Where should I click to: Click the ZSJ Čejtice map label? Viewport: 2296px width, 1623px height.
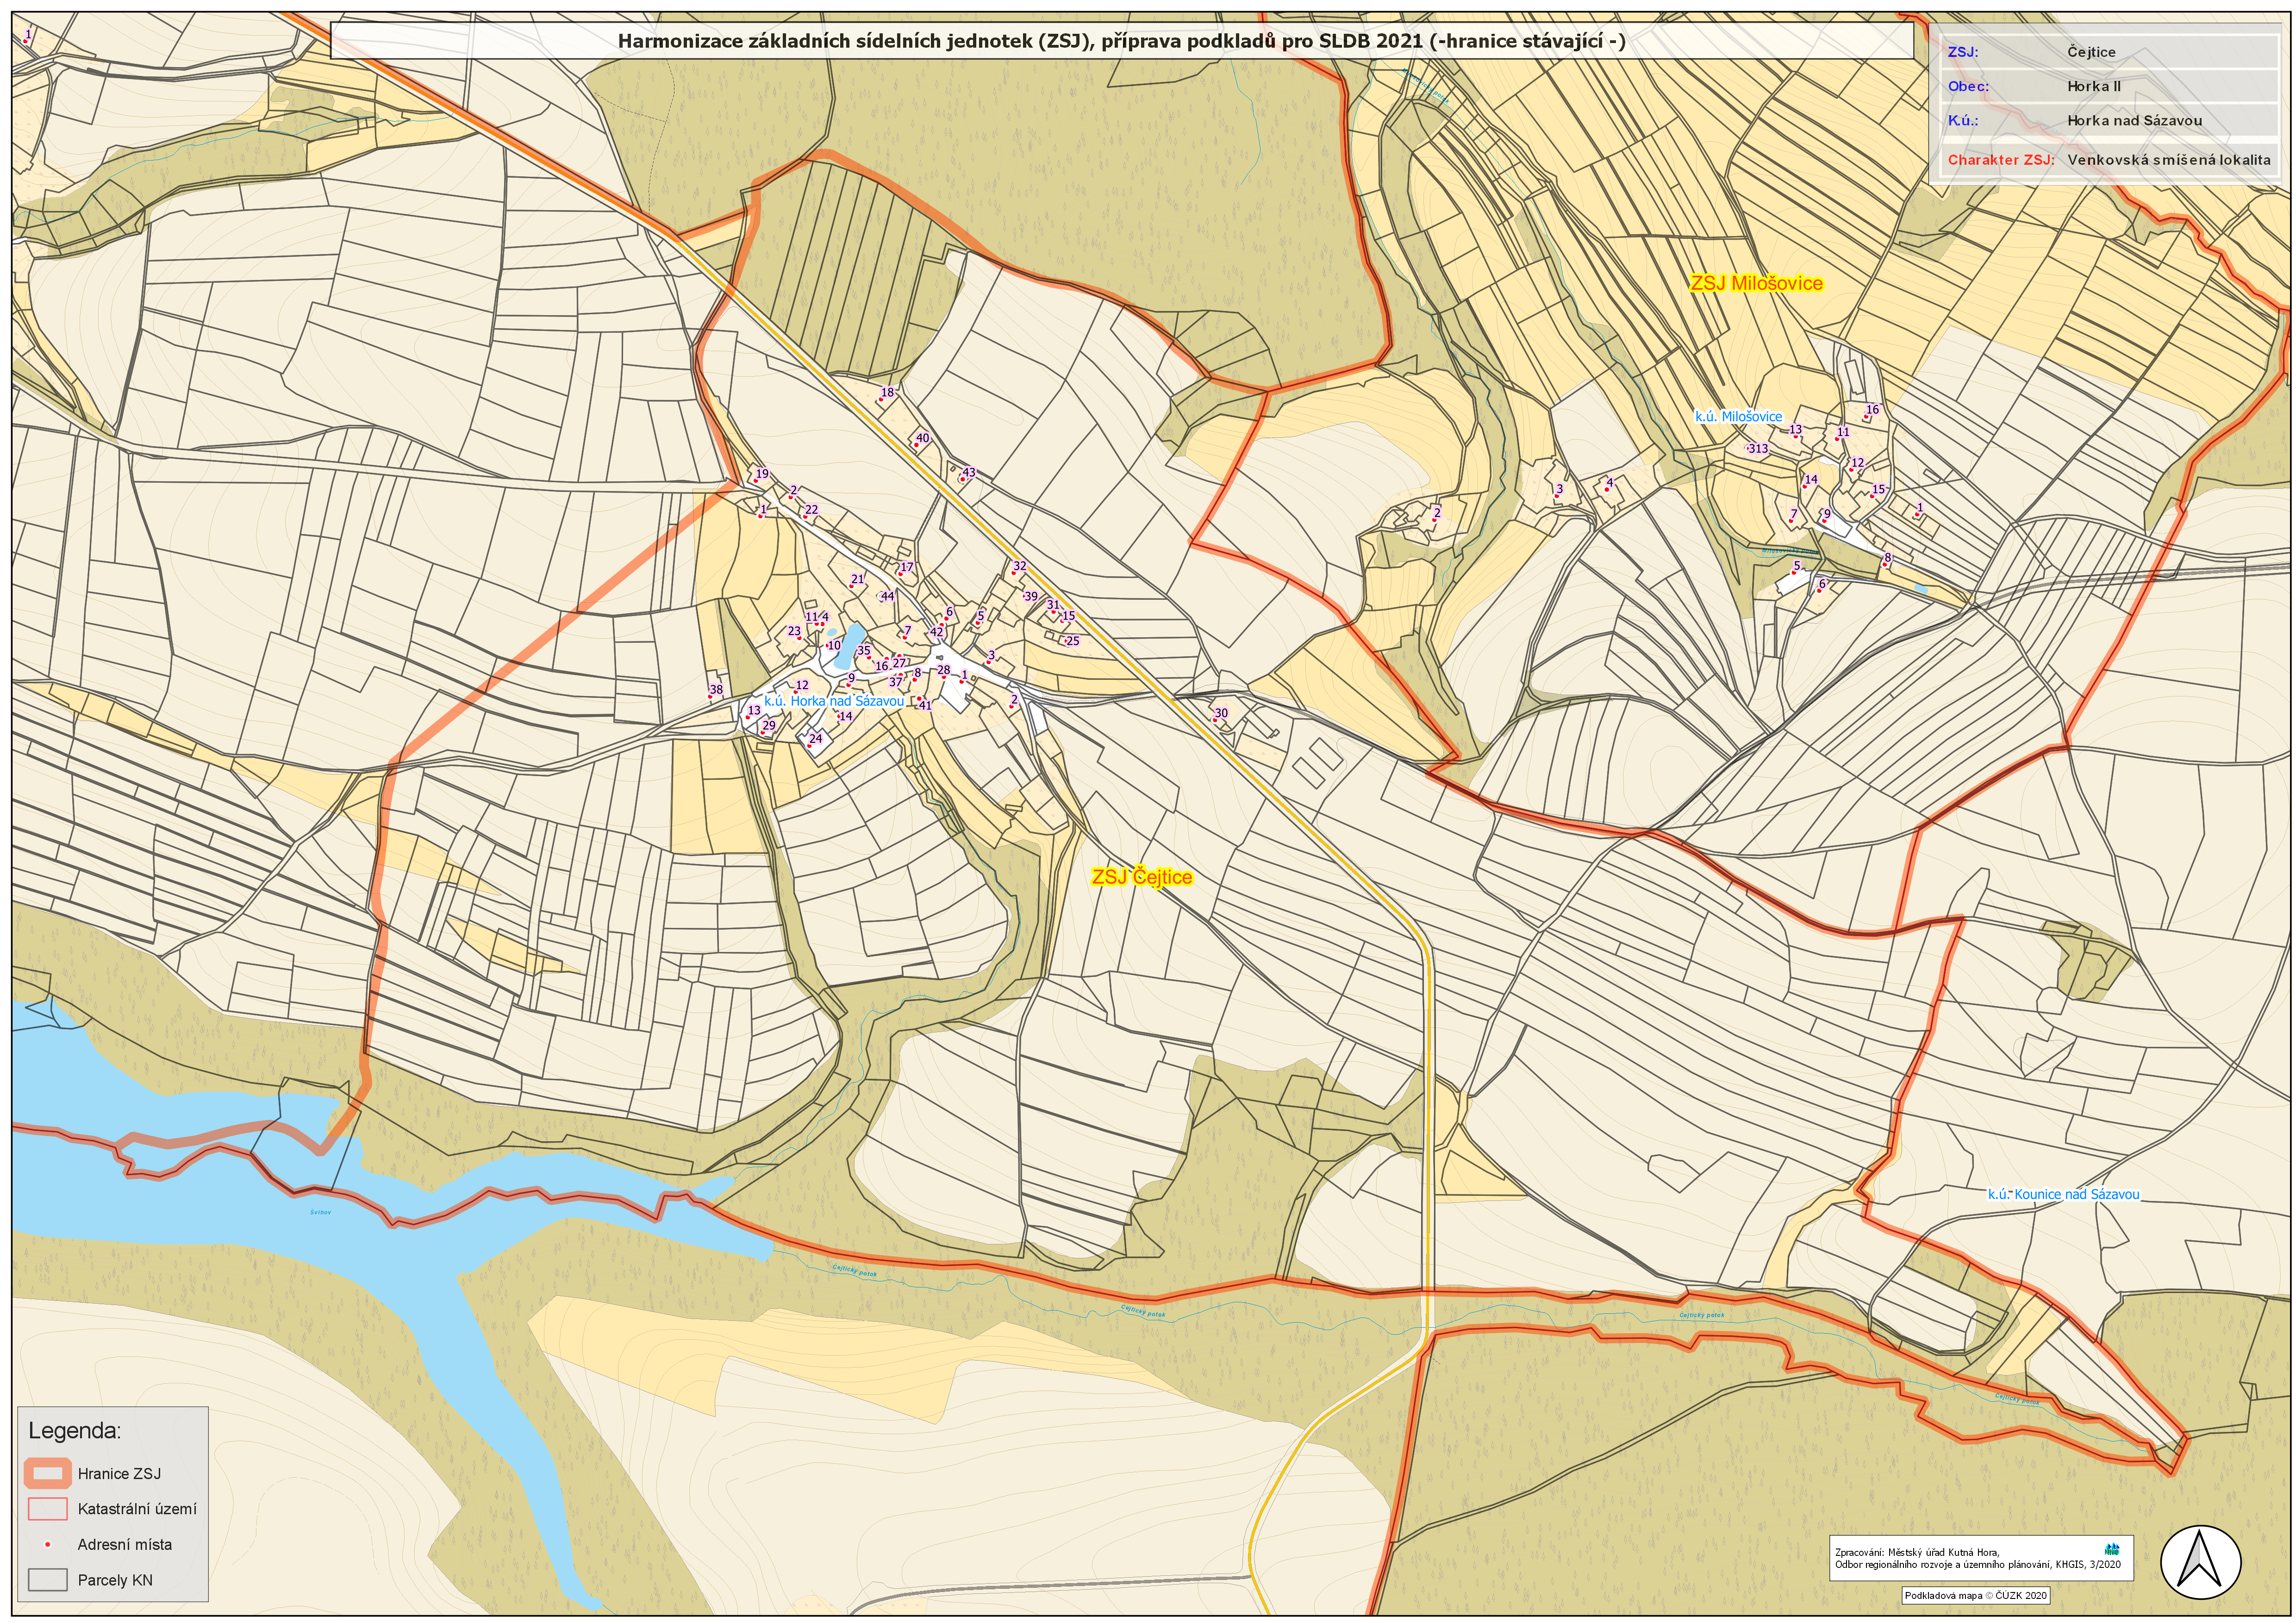click(x=1141, y=877)
